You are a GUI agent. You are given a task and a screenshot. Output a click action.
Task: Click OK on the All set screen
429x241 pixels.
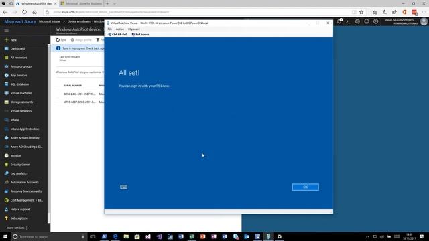tap(305, 187)
